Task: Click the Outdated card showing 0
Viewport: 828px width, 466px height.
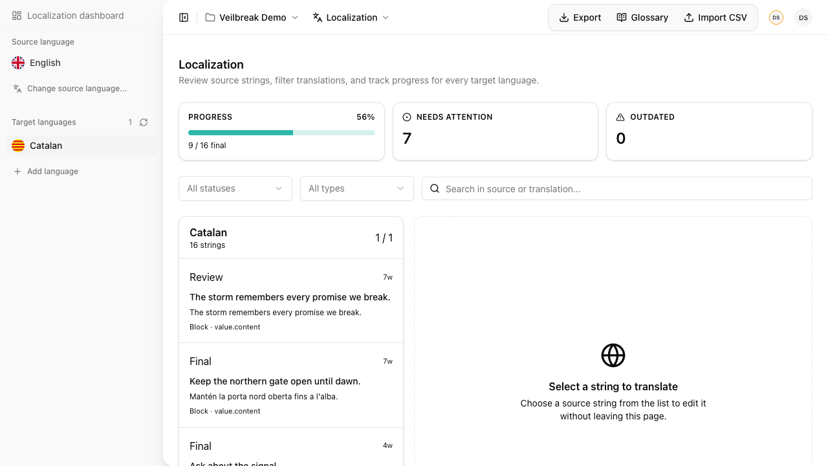Action: point(709,131)
